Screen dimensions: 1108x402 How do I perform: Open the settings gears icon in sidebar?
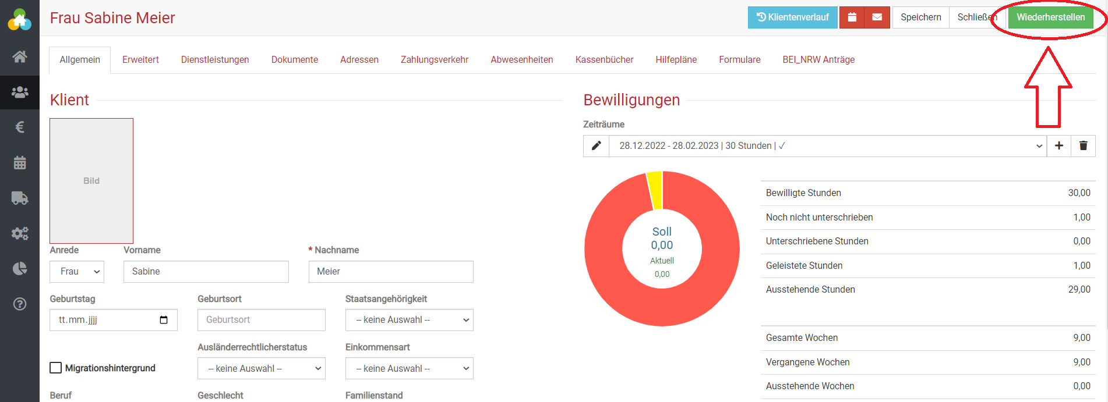[x=20, y=233]
